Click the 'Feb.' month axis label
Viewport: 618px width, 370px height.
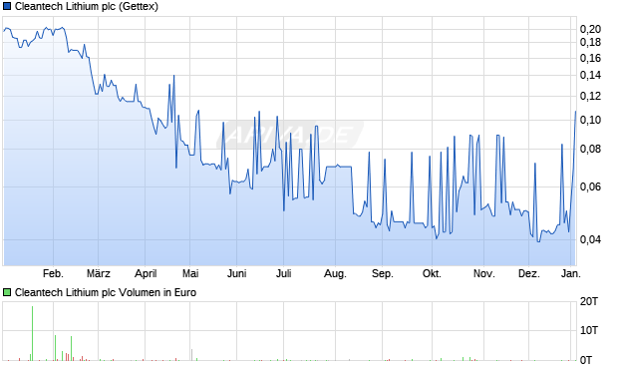click(53, 273)
